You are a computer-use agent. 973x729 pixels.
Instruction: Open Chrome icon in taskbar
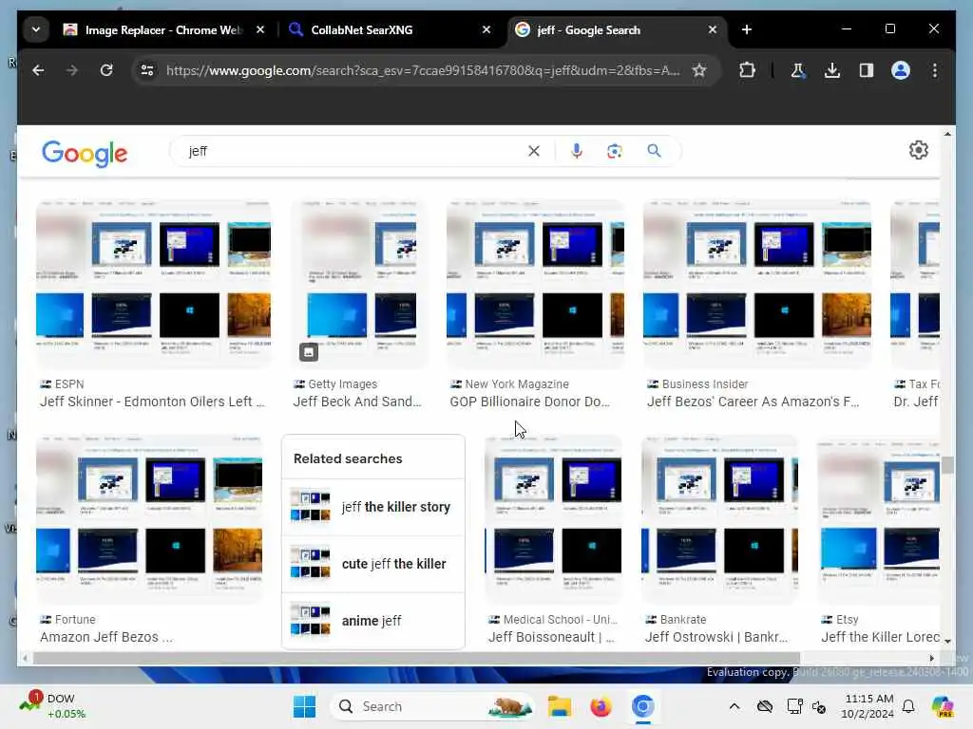point(643,706)
